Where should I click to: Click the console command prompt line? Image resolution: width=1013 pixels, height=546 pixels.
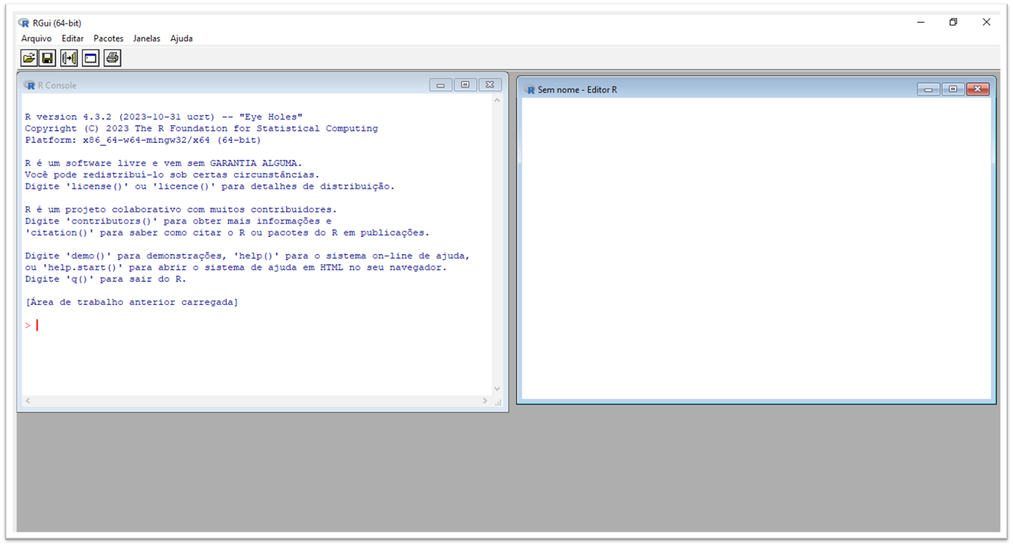click(x=257, y=325)
